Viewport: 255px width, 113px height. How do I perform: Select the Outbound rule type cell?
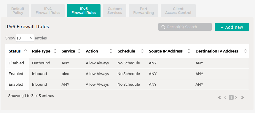(x=41, y=63)
